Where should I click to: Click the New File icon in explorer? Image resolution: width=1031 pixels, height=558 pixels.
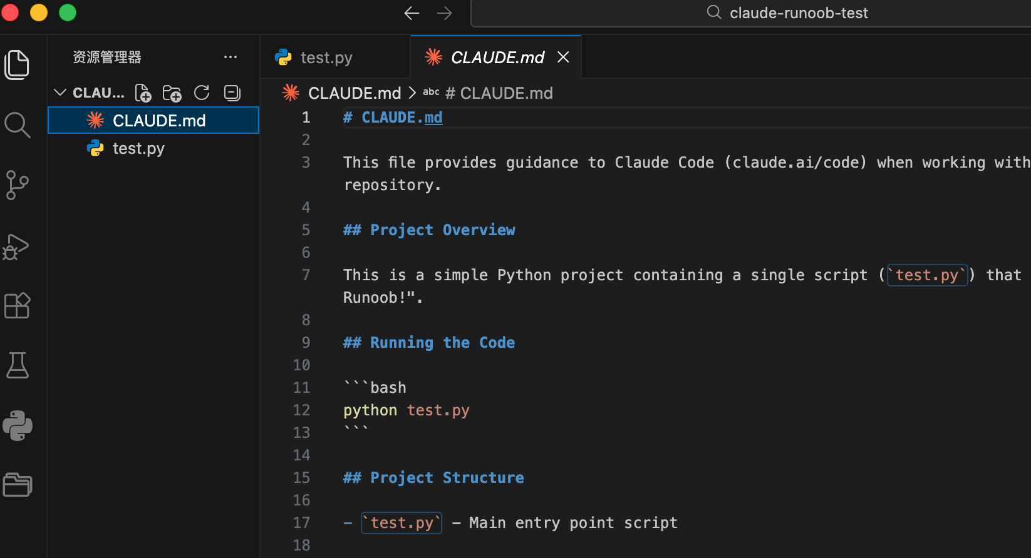(143, 93)
